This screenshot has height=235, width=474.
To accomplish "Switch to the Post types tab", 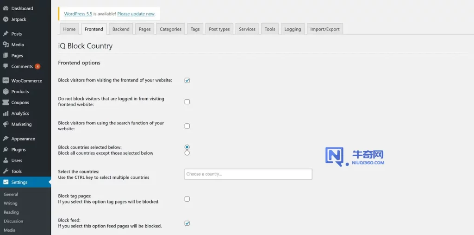I will point(219,29).
